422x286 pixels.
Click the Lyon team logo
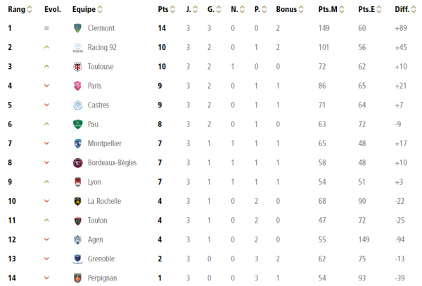(x=78, y=182)
